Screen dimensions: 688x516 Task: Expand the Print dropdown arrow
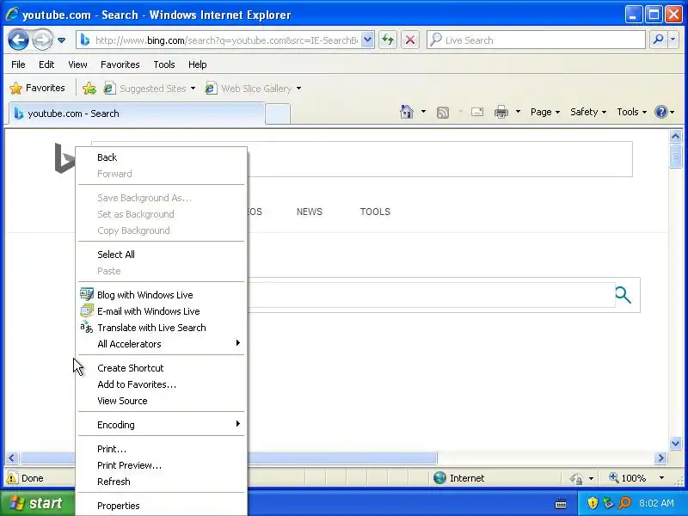tap(518, 112)
